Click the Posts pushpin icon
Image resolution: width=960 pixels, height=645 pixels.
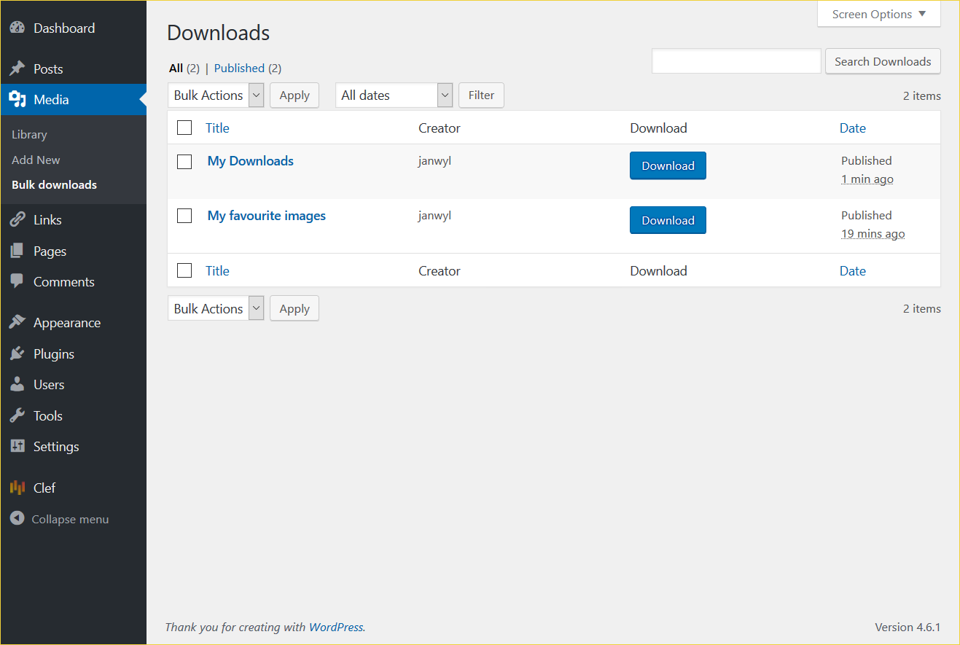(x=17, y=69)
